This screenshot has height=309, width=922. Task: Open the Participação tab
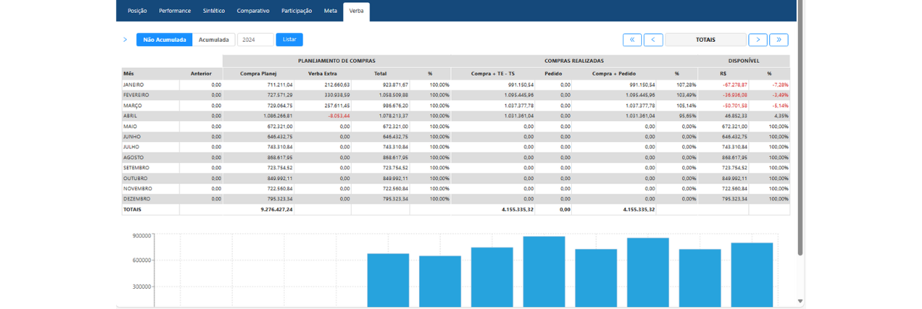coord(297,11)
